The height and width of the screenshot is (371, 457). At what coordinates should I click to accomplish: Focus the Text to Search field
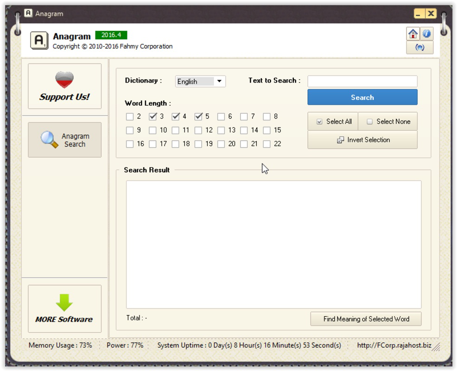coord(362,81)
